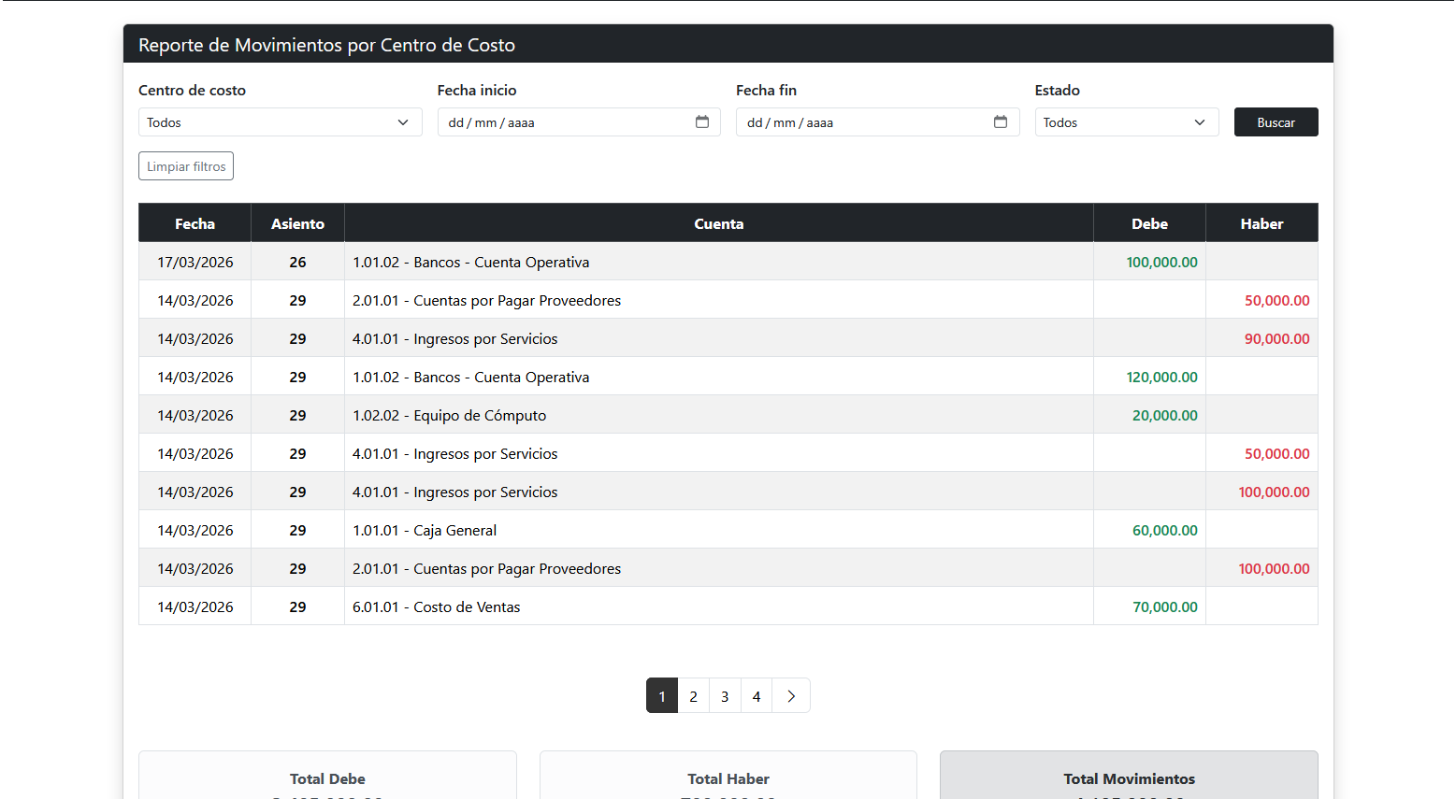The image size is (1456, 799).
Task: Open the Fecha fin calendar picker icon
Action: tap(1000, 121)
